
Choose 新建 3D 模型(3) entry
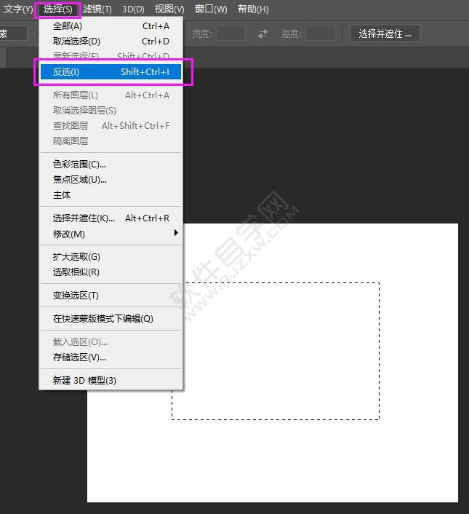[x=111, y=380]
